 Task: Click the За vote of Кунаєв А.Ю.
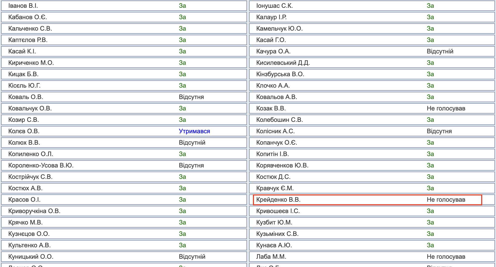click(430, 245)
